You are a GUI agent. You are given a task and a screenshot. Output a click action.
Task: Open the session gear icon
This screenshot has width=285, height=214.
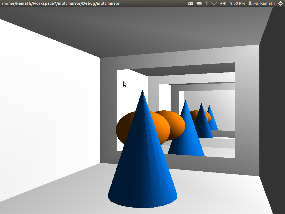point(281,3)
